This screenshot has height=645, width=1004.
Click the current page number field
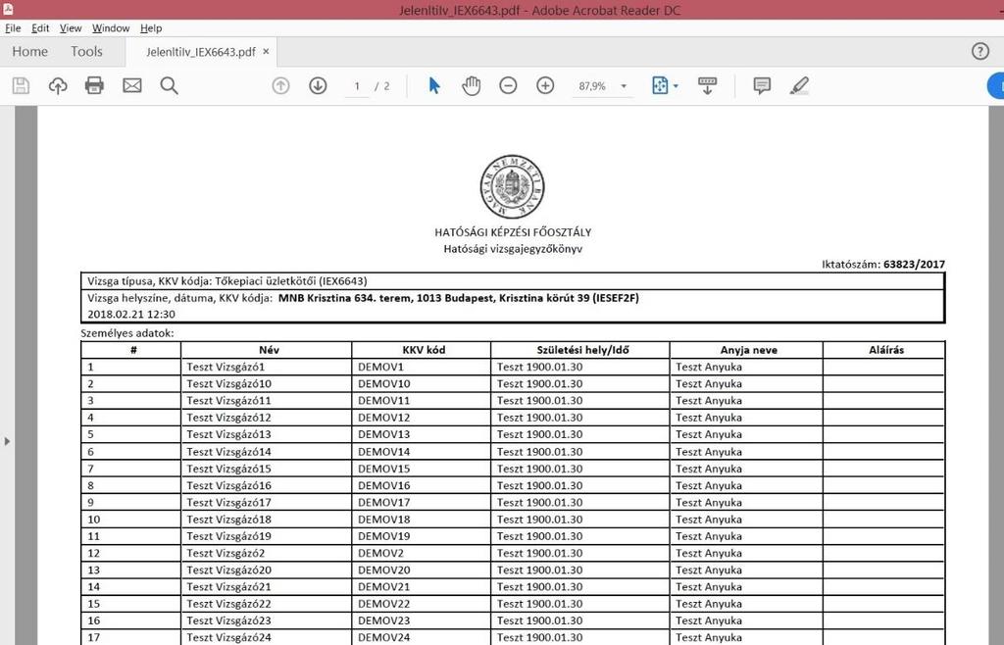click(x=357, y=86)
